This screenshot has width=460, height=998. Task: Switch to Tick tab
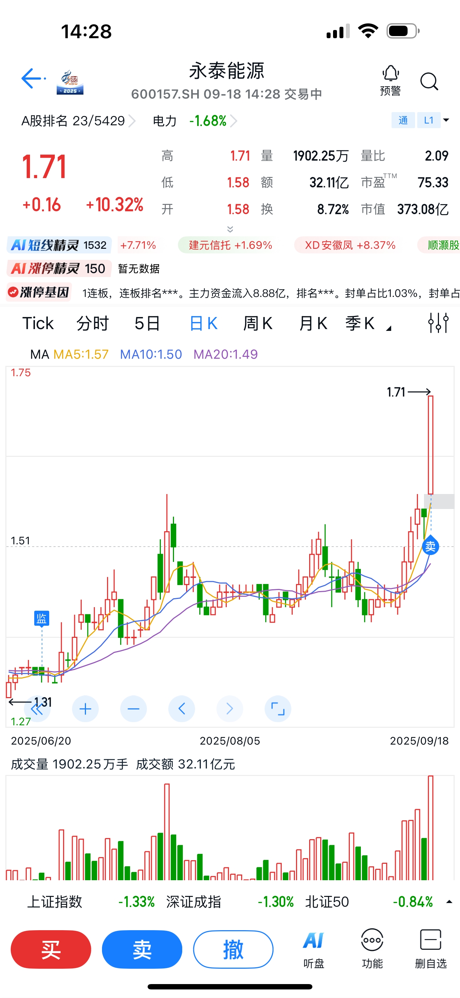pos(38,323)
